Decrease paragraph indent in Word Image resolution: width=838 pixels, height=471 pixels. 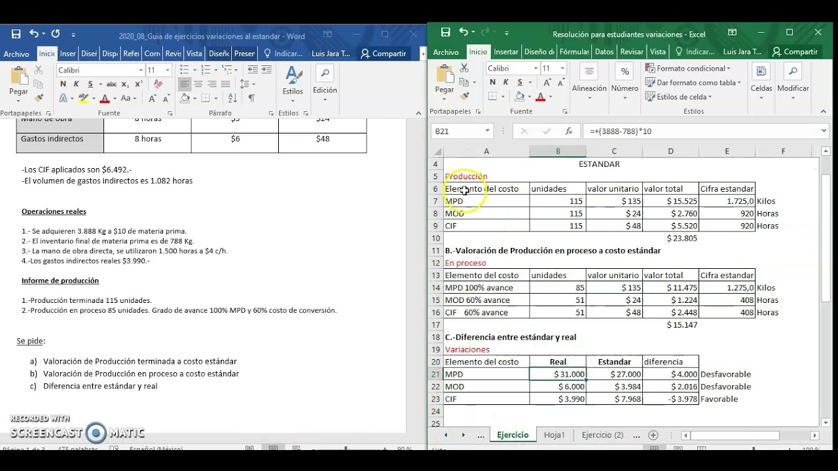pyautogui.click(x=253, y=69)
